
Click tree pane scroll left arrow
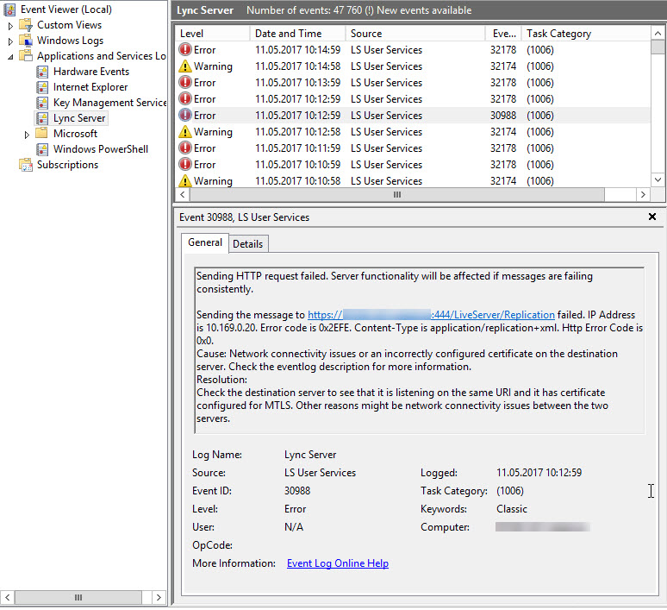(7, 597)
